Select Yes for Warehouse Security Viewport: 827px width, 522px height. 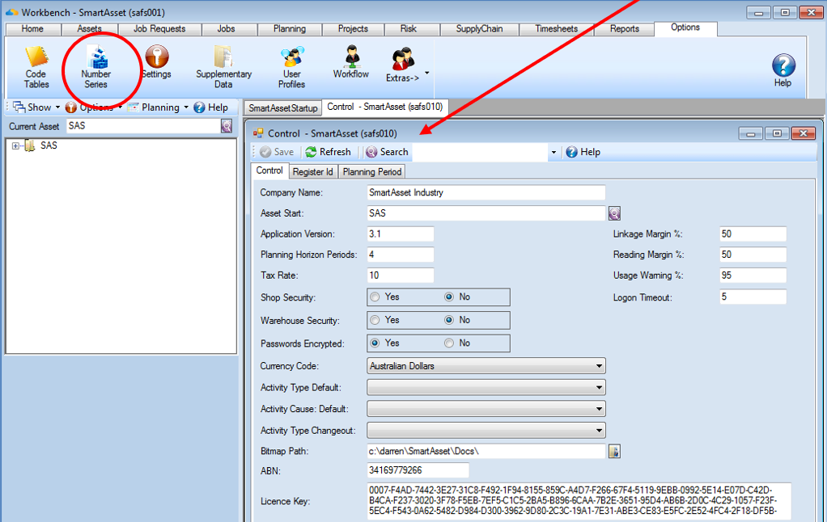coord(375,320)
